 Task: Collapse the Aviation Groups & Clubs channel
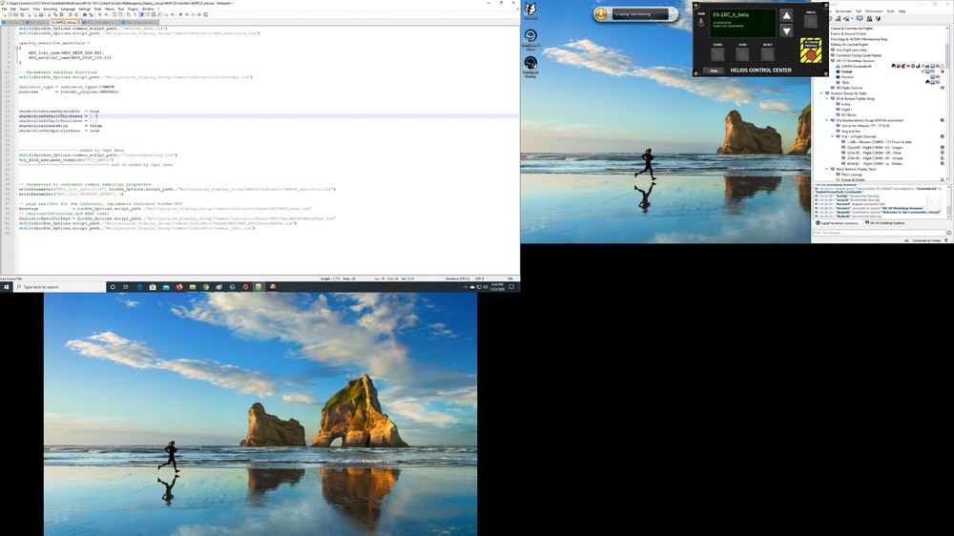(822, 93)
